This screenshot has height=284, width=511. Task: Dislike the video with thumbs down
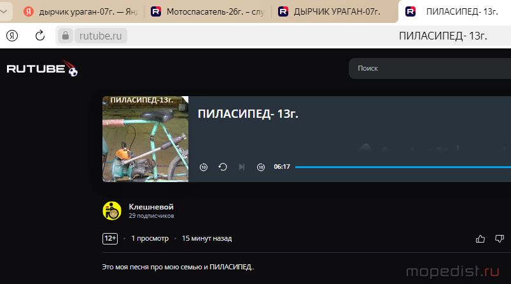(500, 239)
